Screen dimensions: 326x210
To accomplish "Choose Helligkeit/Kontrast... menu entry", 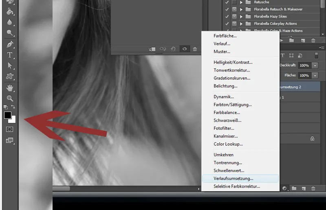I will point(240,63).
